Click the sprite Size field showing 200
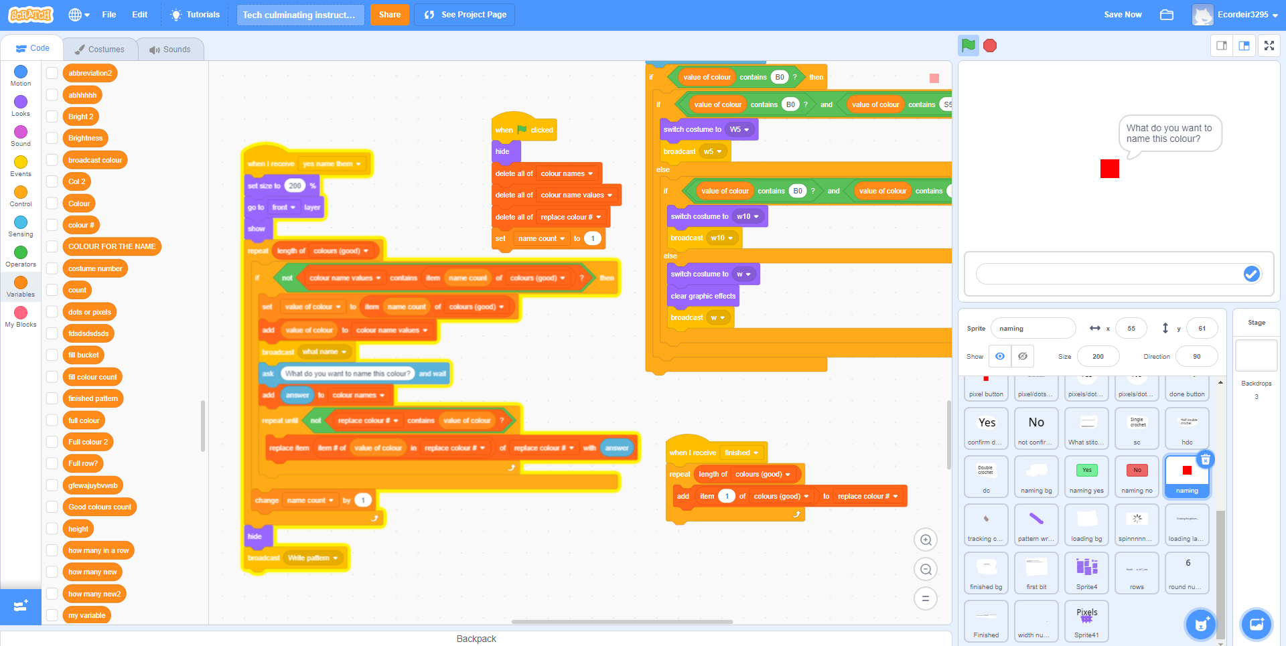 pyautogui.click(x=1098, y=357)
